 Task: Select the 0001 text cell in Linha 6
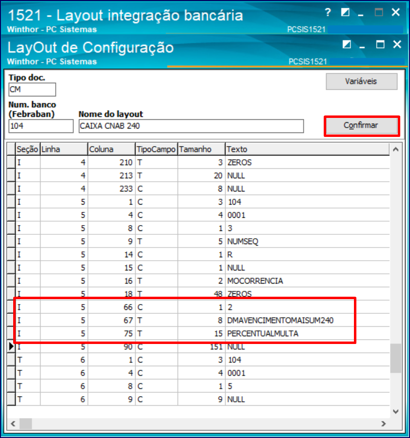pos(308,373)
